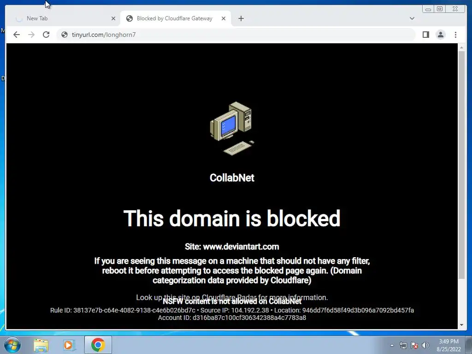This screenshot has height=354, width=472.
Task: Open the Windows Start menu
Action: pos(12,345)
